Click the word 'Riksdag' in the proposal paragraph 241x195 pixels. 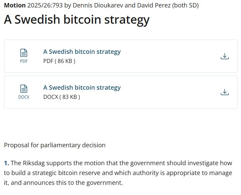coord(34,163)
